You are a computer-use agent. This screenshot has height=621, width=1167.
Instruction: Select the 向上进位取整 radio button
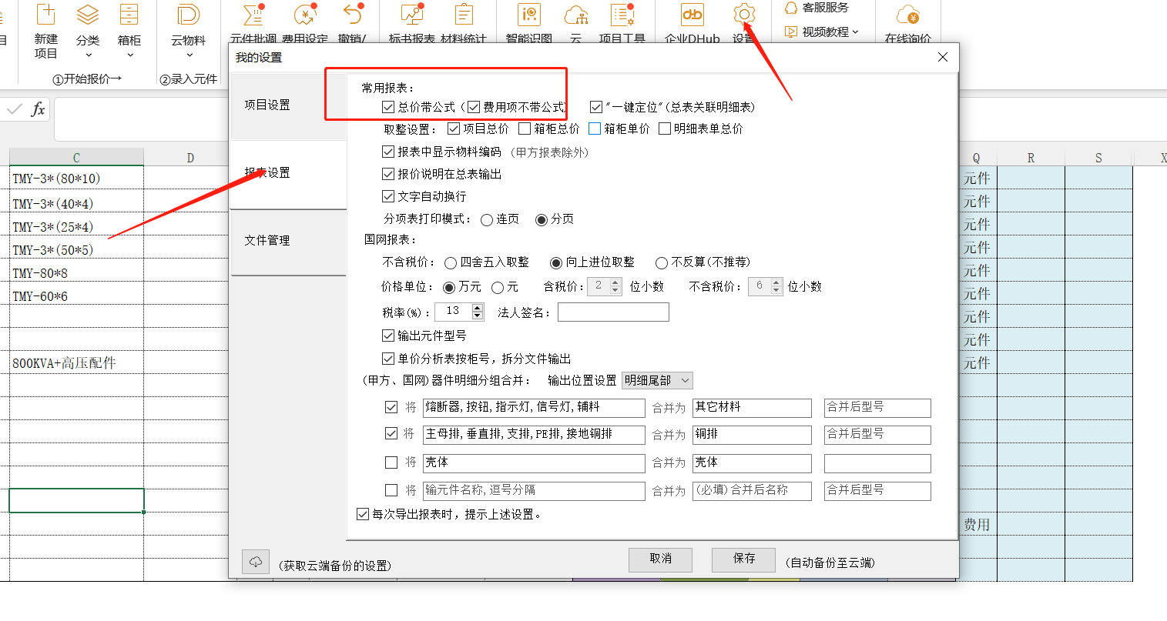(556, 263)
